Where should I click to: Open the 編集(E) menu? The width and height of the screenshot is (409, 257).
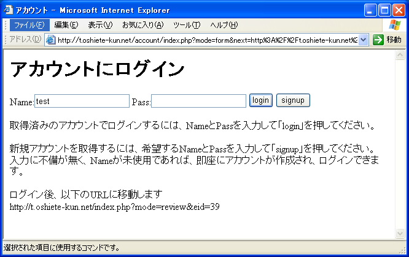click(x=66, y=25)
